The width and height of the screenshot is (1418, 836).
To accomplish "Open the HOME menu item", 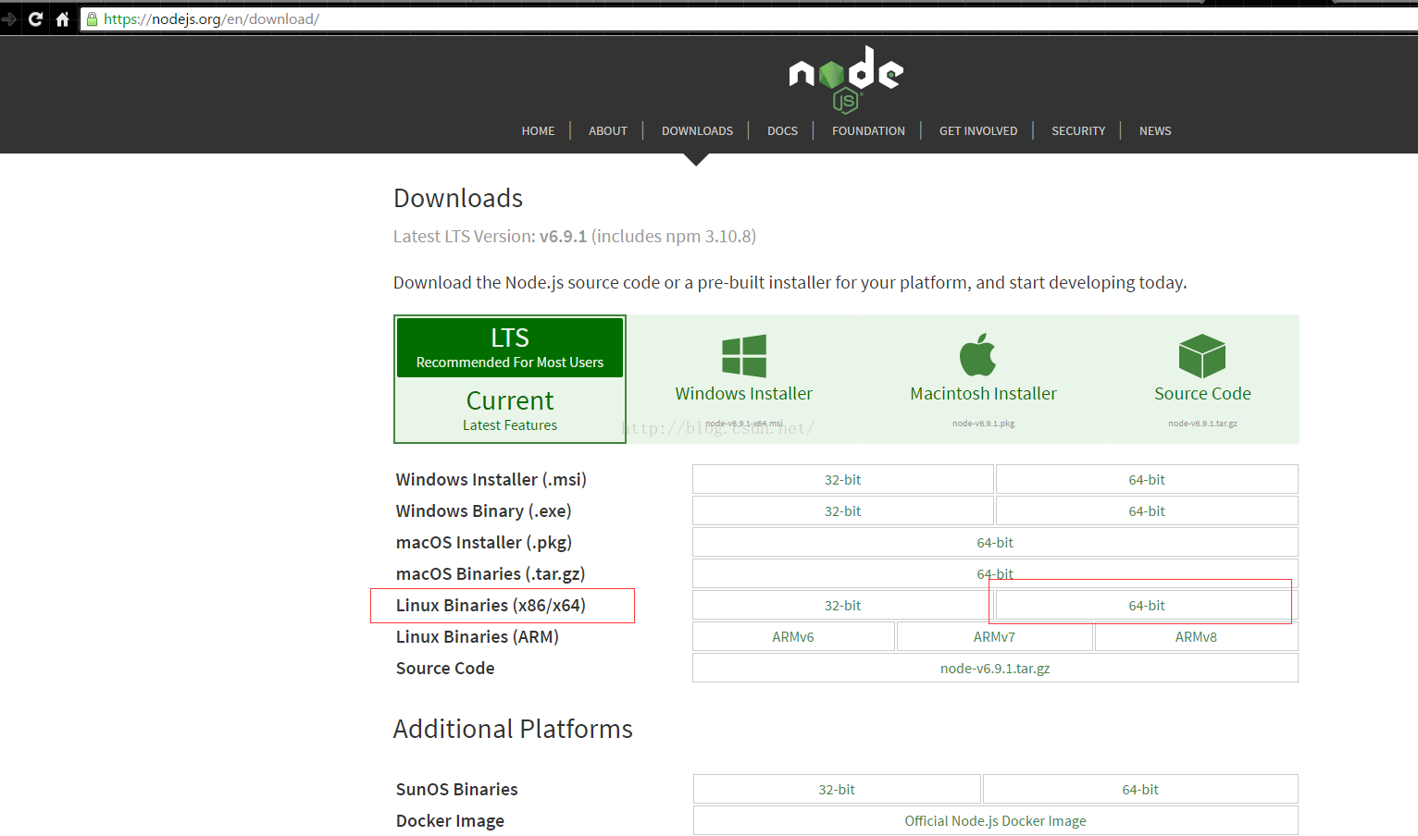I will [x=538, y=131].
